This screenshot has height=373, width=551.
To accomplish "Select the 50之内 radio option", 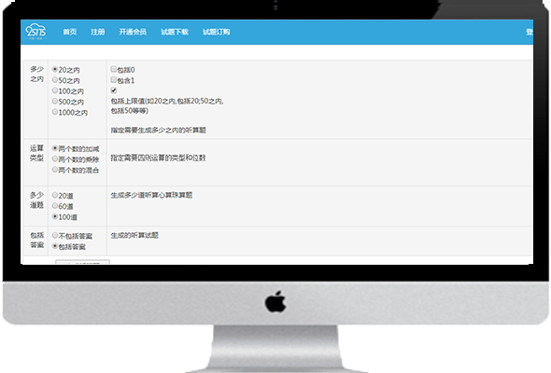I will pos(55,80).
